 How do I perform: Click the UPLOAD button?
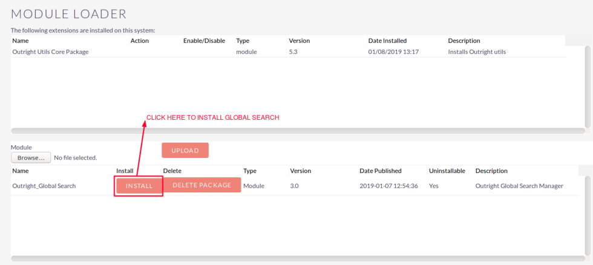[185, 150]
